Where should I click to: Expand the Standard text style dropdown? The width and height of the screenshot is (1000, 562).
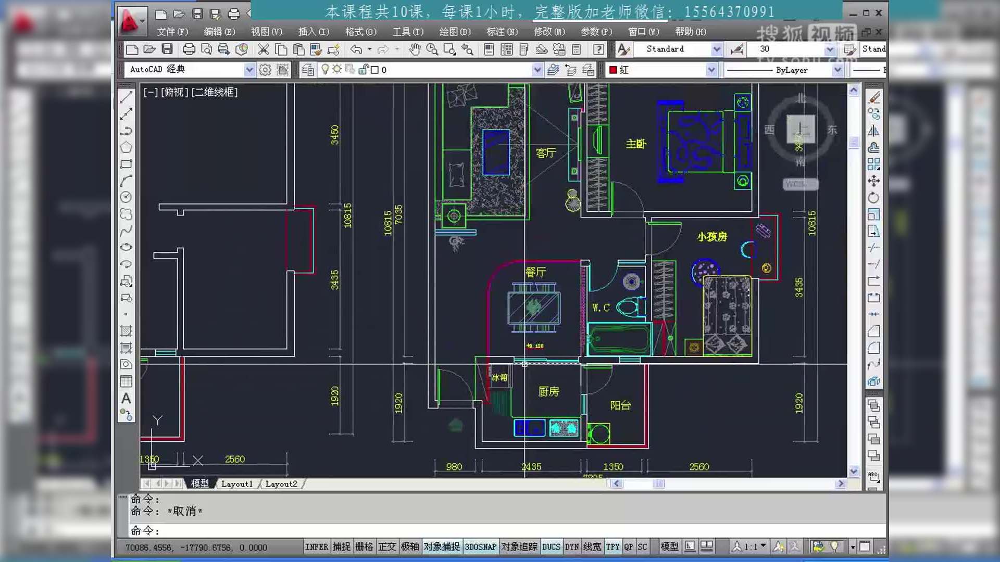717,49
